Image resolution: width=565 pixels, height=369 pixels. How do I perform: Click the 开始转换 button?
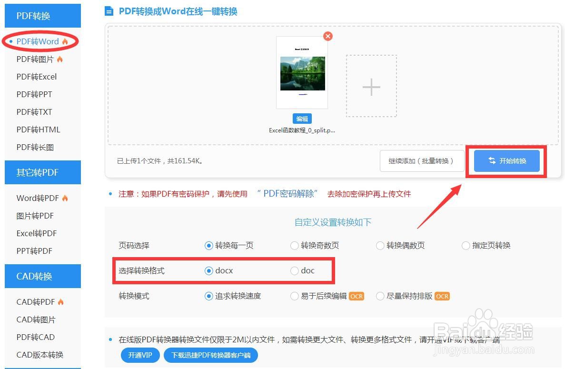pyautogui.click(x=506, y=160)
